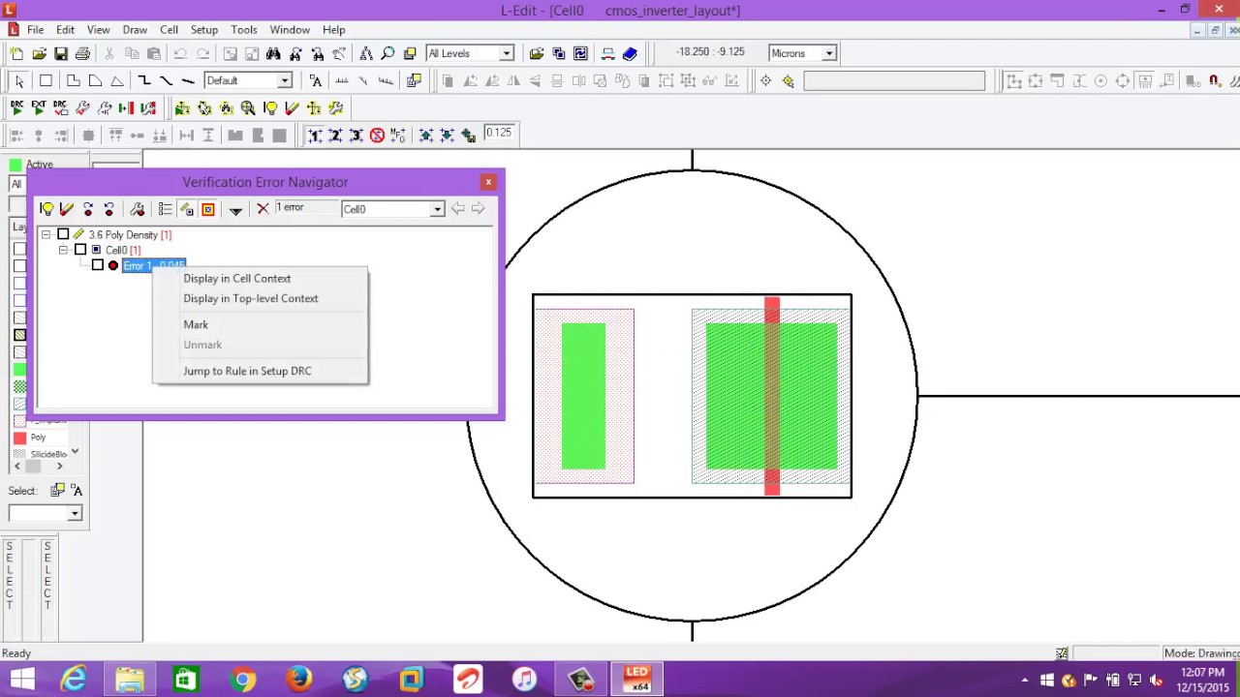Screen dimensions: 1240x697
Task: Run DRC with the DRC play icon
Action: click(16, 108)
